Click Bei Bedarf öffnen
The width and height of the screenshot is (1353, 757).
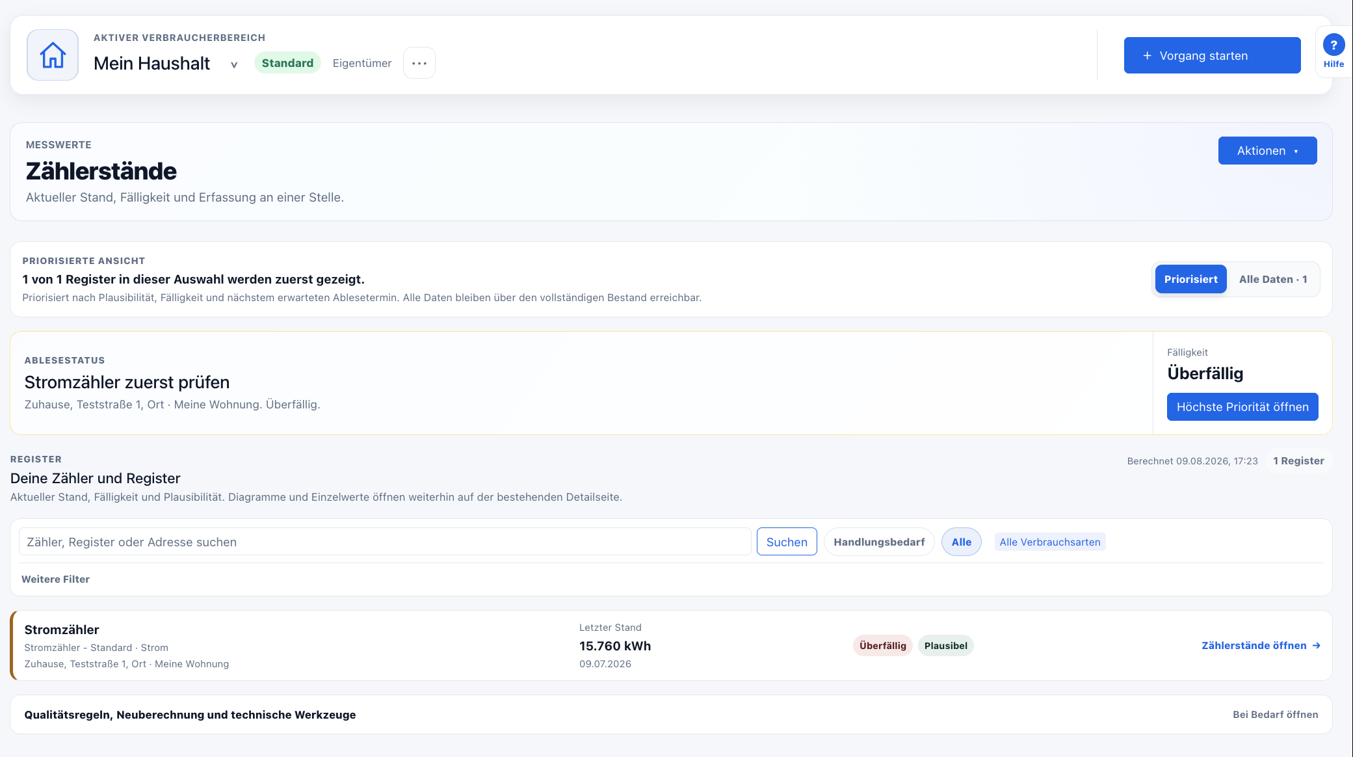tap(1275, 715)
